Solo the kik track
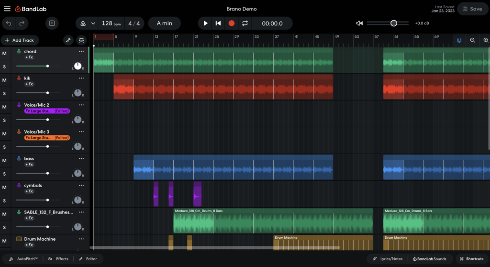This screenshot has height=267, width=490. 4,93
